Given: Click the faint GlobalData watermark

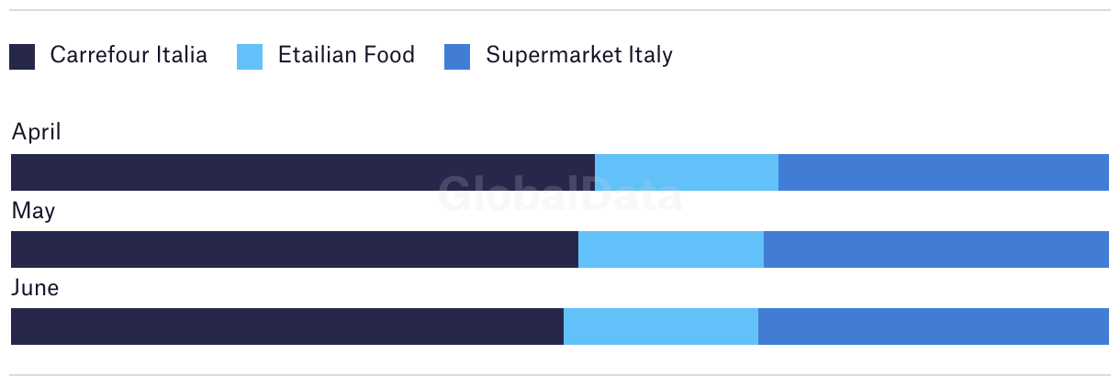Looking at the screenshot, I should pos(560,195).
